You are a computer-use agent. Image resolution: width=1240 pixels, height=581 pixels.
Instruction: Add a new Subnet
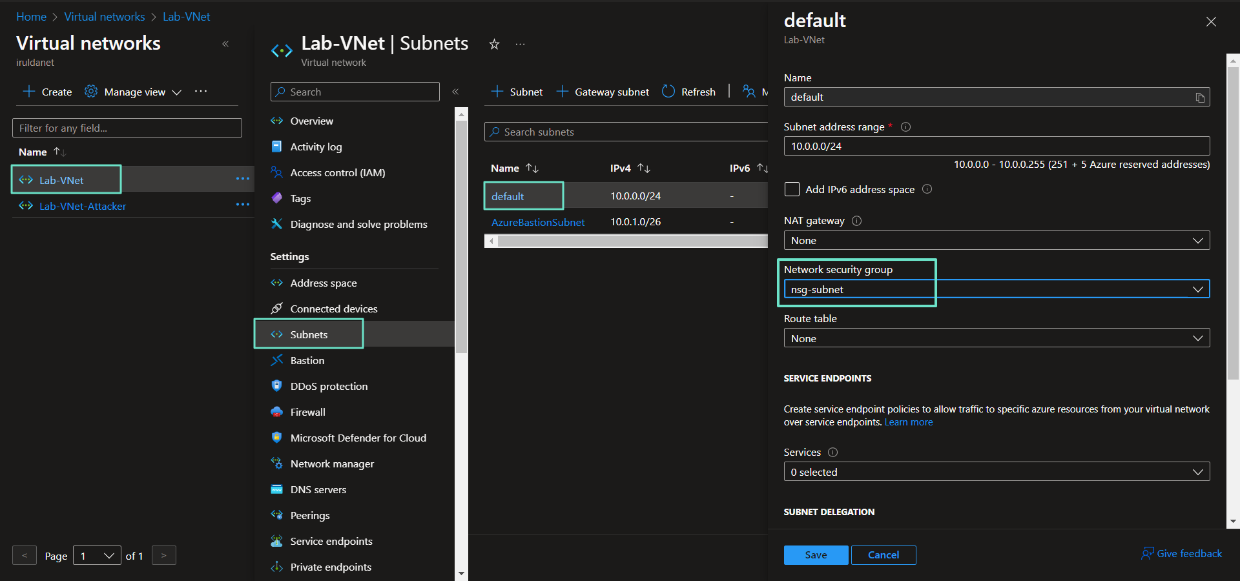click(517, 92)
